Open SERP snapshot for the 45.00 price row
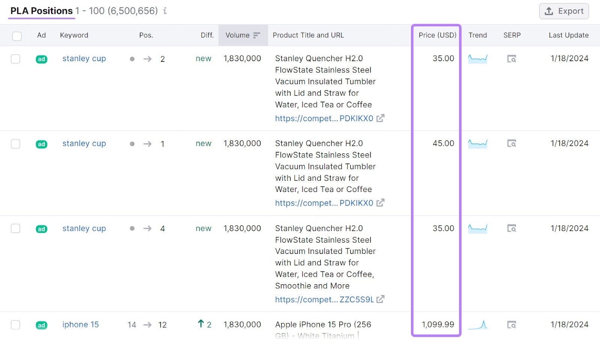The height and width of the screenshot is (345, 600). click(511, 144)
